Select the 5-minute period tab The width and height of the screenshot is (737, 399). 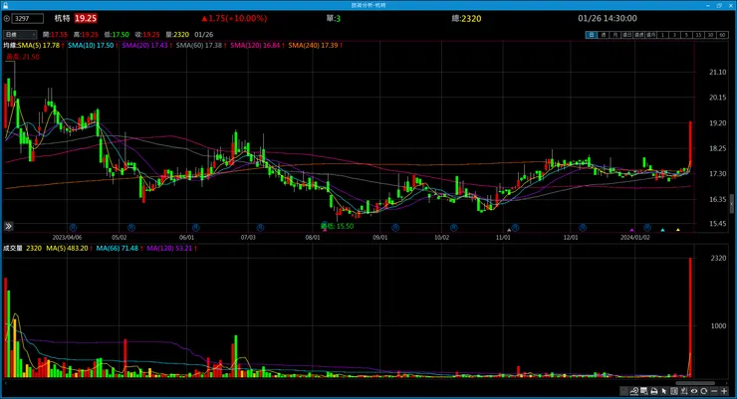tap(686, 35)
